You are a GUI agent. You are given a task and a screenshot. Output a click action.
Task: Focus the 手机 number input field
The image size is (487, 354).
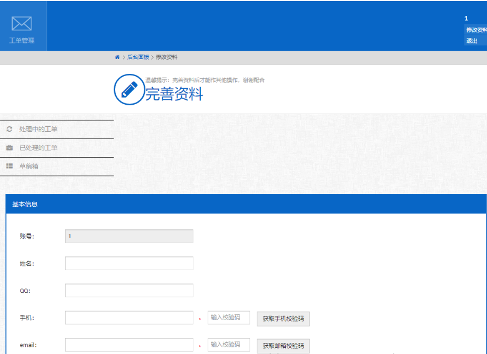tap(129, 318)
